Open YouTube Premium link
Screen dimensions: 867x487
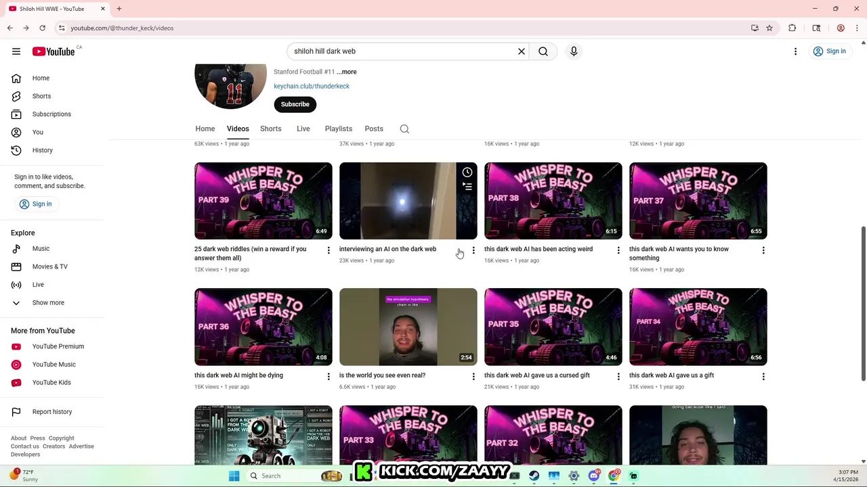58,346
